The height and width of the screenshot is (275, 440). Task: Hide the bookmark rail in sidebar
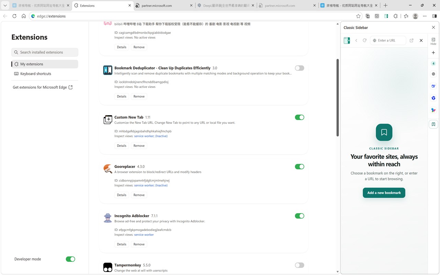pos(433,41)
